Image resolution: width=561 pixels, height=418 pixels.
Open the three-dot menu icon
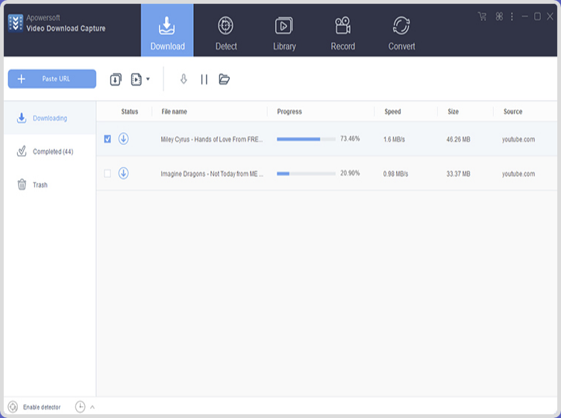click(x=512, y=16)
